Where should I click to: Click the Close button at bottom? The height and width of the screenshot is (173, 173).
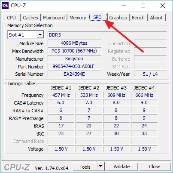(x=155, y=167)
